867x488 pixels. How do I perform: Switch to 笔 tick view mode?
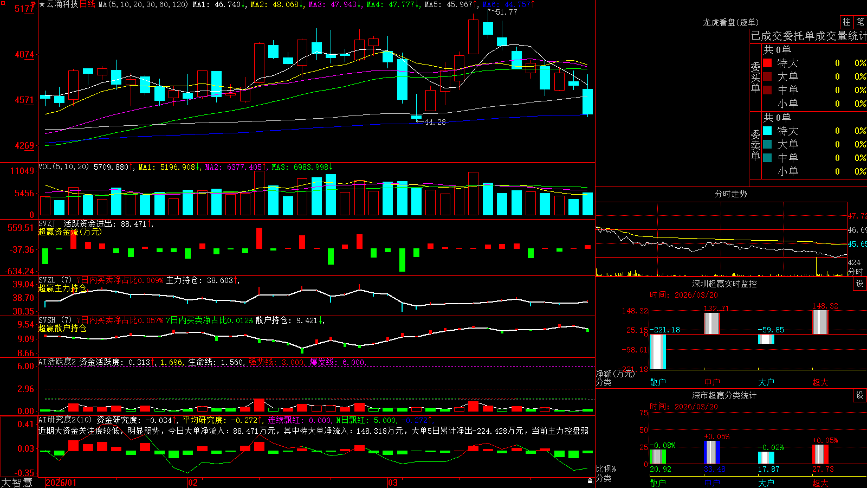(x=860, y=22)
